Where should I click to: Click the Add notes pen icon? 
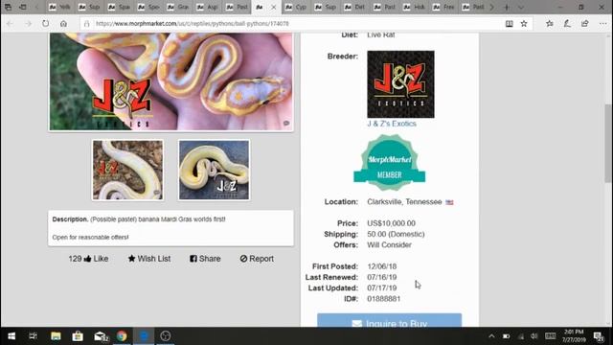(567, 23)
